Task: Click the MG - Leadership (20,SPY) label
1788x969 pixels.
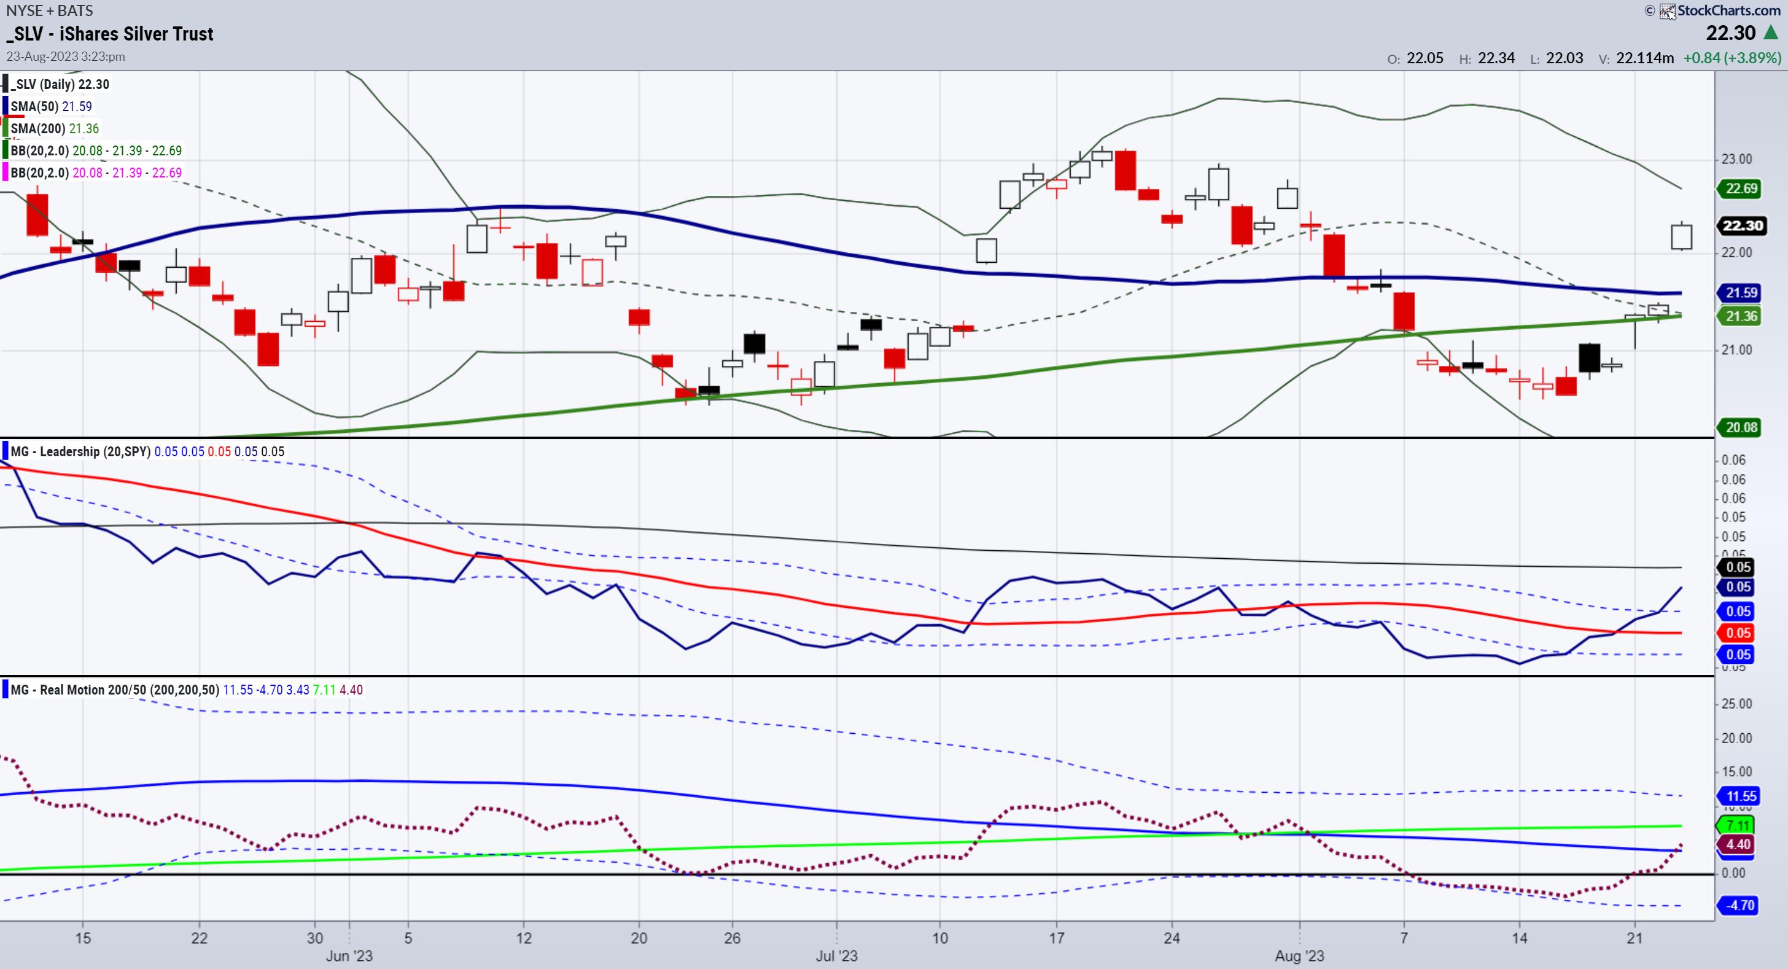Action: click(x=80, y=452)
